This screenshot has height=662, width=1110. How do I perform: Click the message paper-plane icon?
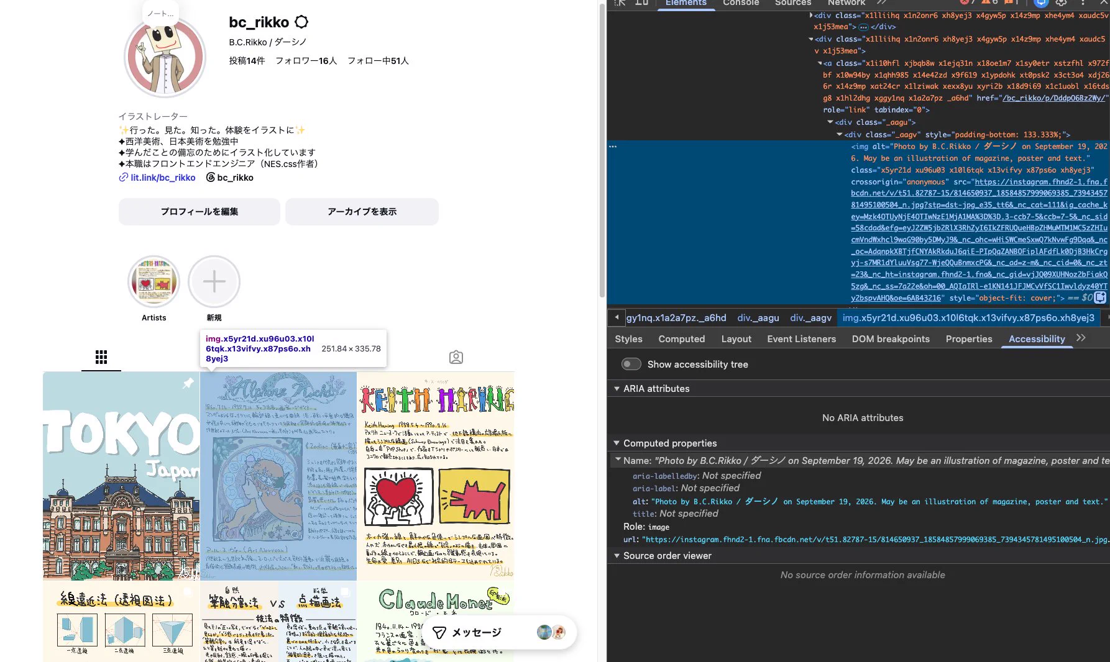(439, 632)
